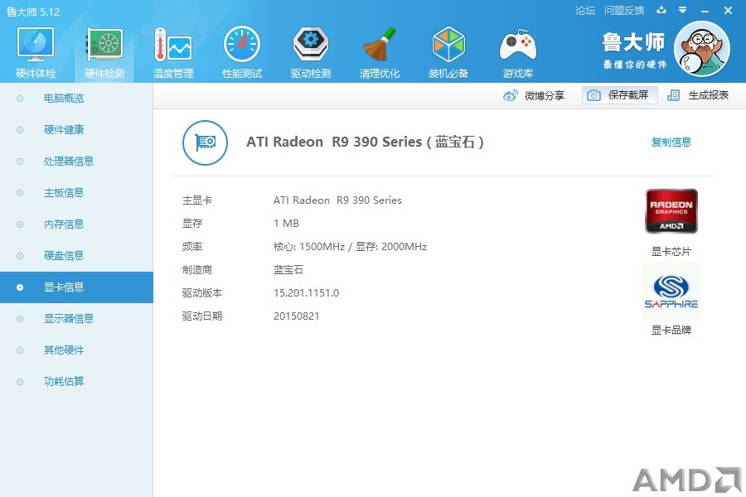Open the title bar dropdown menu triangle
This screenshot has height=497, width=746.
pos(683,10)
